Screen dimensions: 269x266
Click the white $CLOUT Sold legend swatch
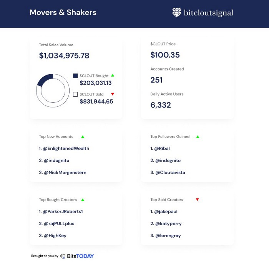pyautogui.click(x=75, y=94)
